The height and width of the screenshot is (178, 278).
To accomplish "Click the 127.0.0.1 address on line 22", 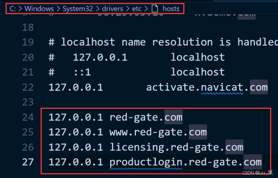I will click(76, 87).
